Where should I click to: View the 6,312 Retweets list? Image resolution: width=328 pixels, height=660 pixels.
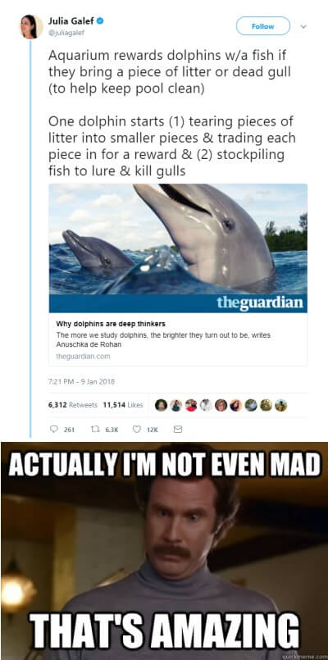coord(72,404)
